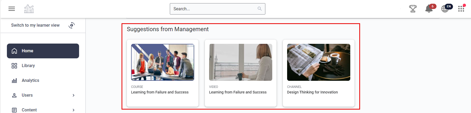Expand the Users submenu chevron

tap(74, 95)
